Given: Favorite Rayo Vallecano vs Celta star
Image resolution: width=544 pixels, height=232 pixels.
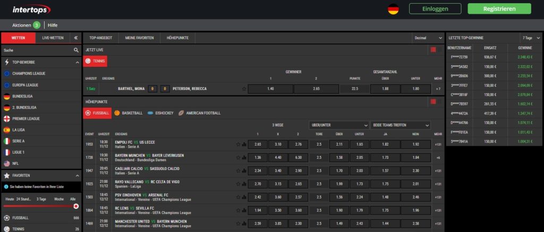Looking at the screenshot, I should coord(238,184).
